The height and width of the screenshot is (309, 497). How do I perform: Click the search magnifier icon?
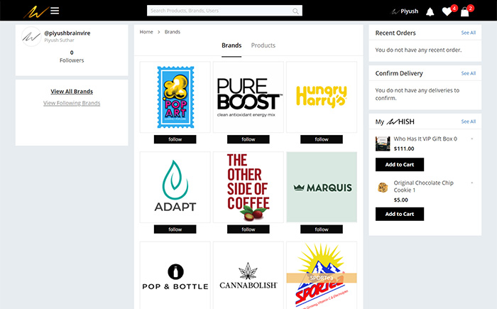[x=295, y=11]
